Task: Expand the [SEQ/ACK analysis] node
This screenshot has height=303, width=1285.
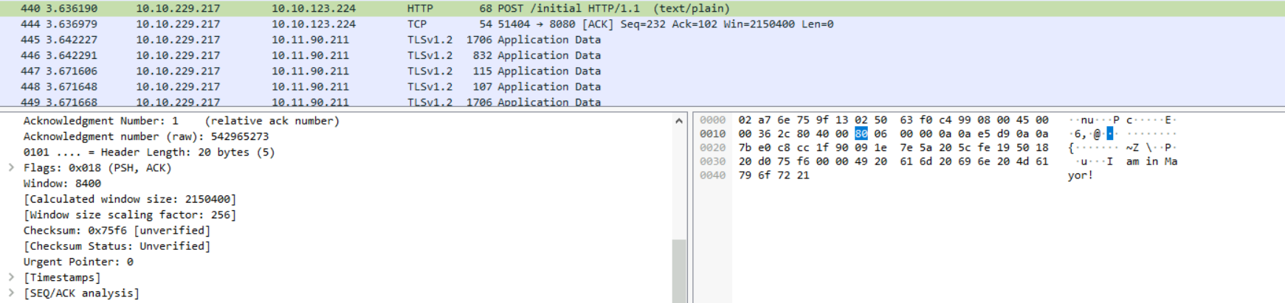Action: tap(11, 293)
